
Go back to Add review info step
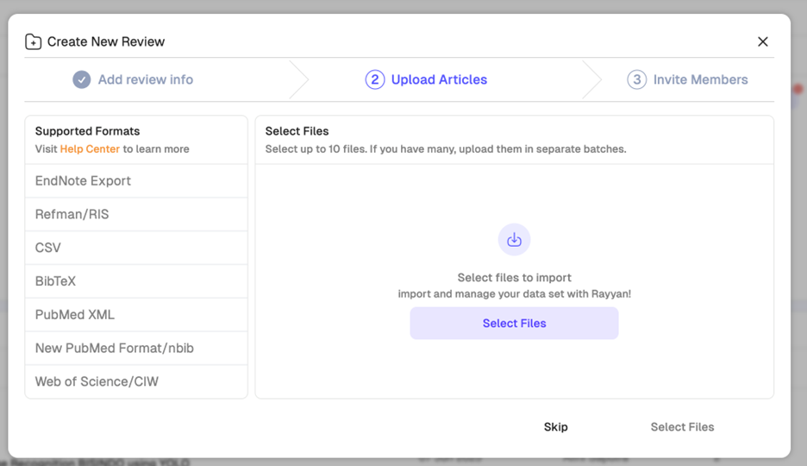pos(145,79)
